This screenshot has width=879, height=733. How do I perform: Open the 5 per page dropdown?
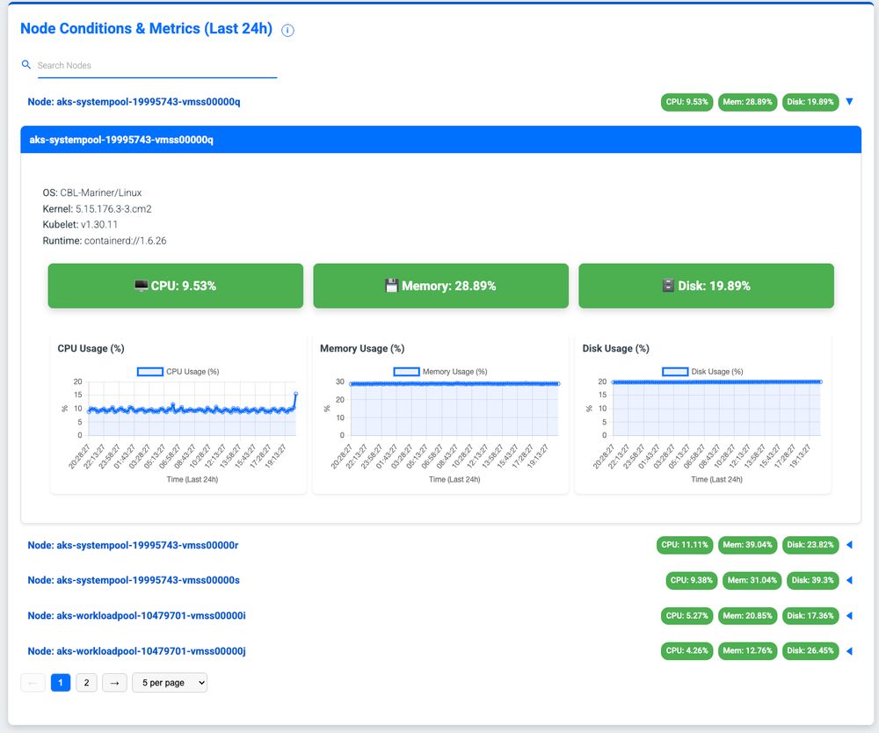tap(170, 683)
